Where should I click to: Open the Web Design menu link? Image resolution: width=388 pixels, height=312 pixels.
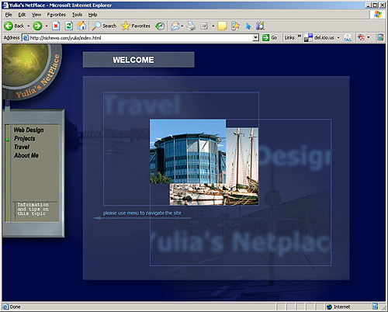point(29,130)
